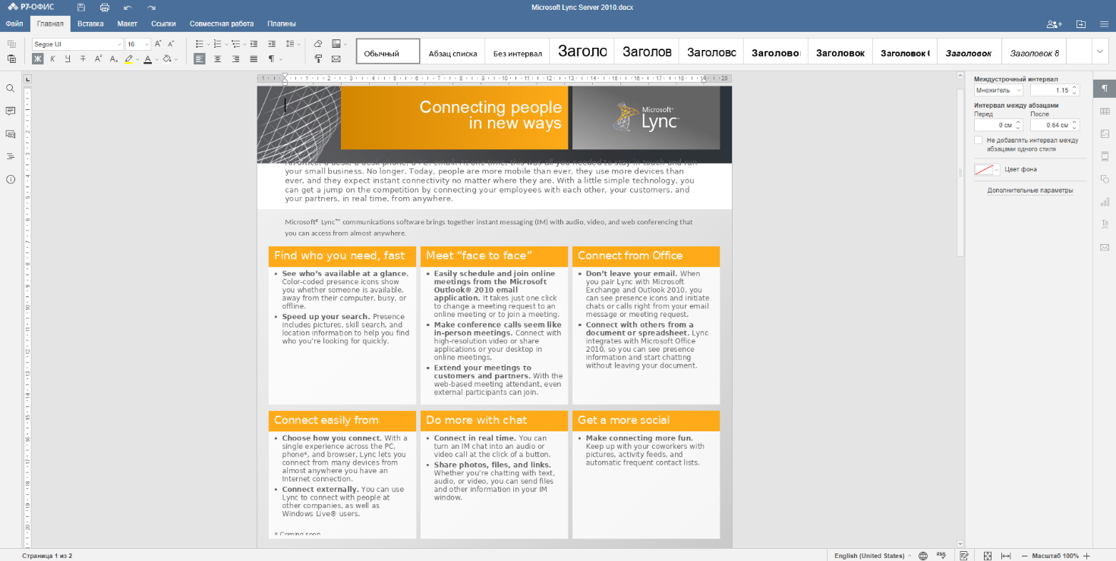Copy selection using the copy icon
The image size is (1116, 561).
[x=11, y=44]
